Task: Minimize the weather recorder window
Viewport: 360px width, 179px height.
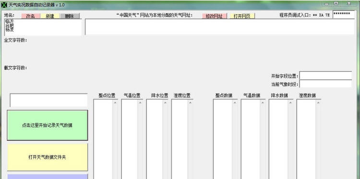Action: (327, 4)
